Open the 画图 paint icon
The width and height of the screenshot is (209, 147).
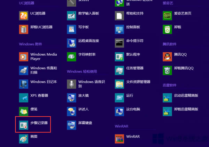[x=24, y=139]
